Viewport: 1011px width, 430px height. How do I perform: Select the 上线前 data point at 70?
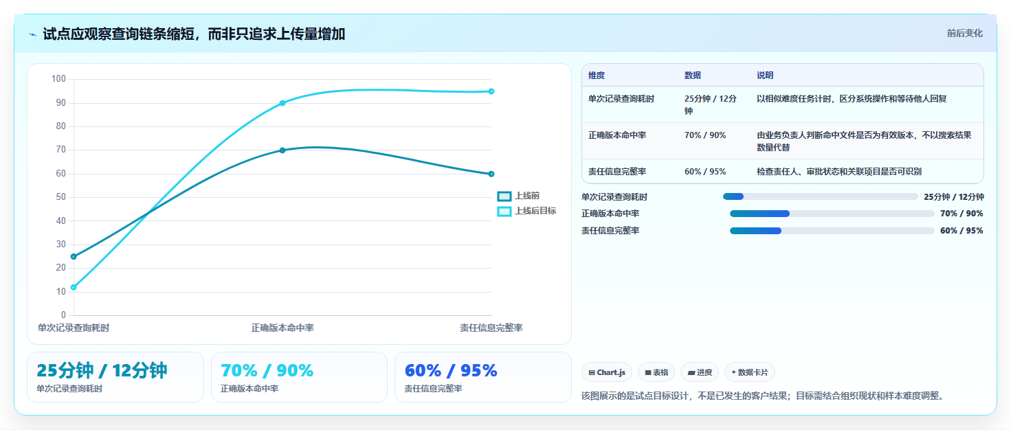click(282, 150)
